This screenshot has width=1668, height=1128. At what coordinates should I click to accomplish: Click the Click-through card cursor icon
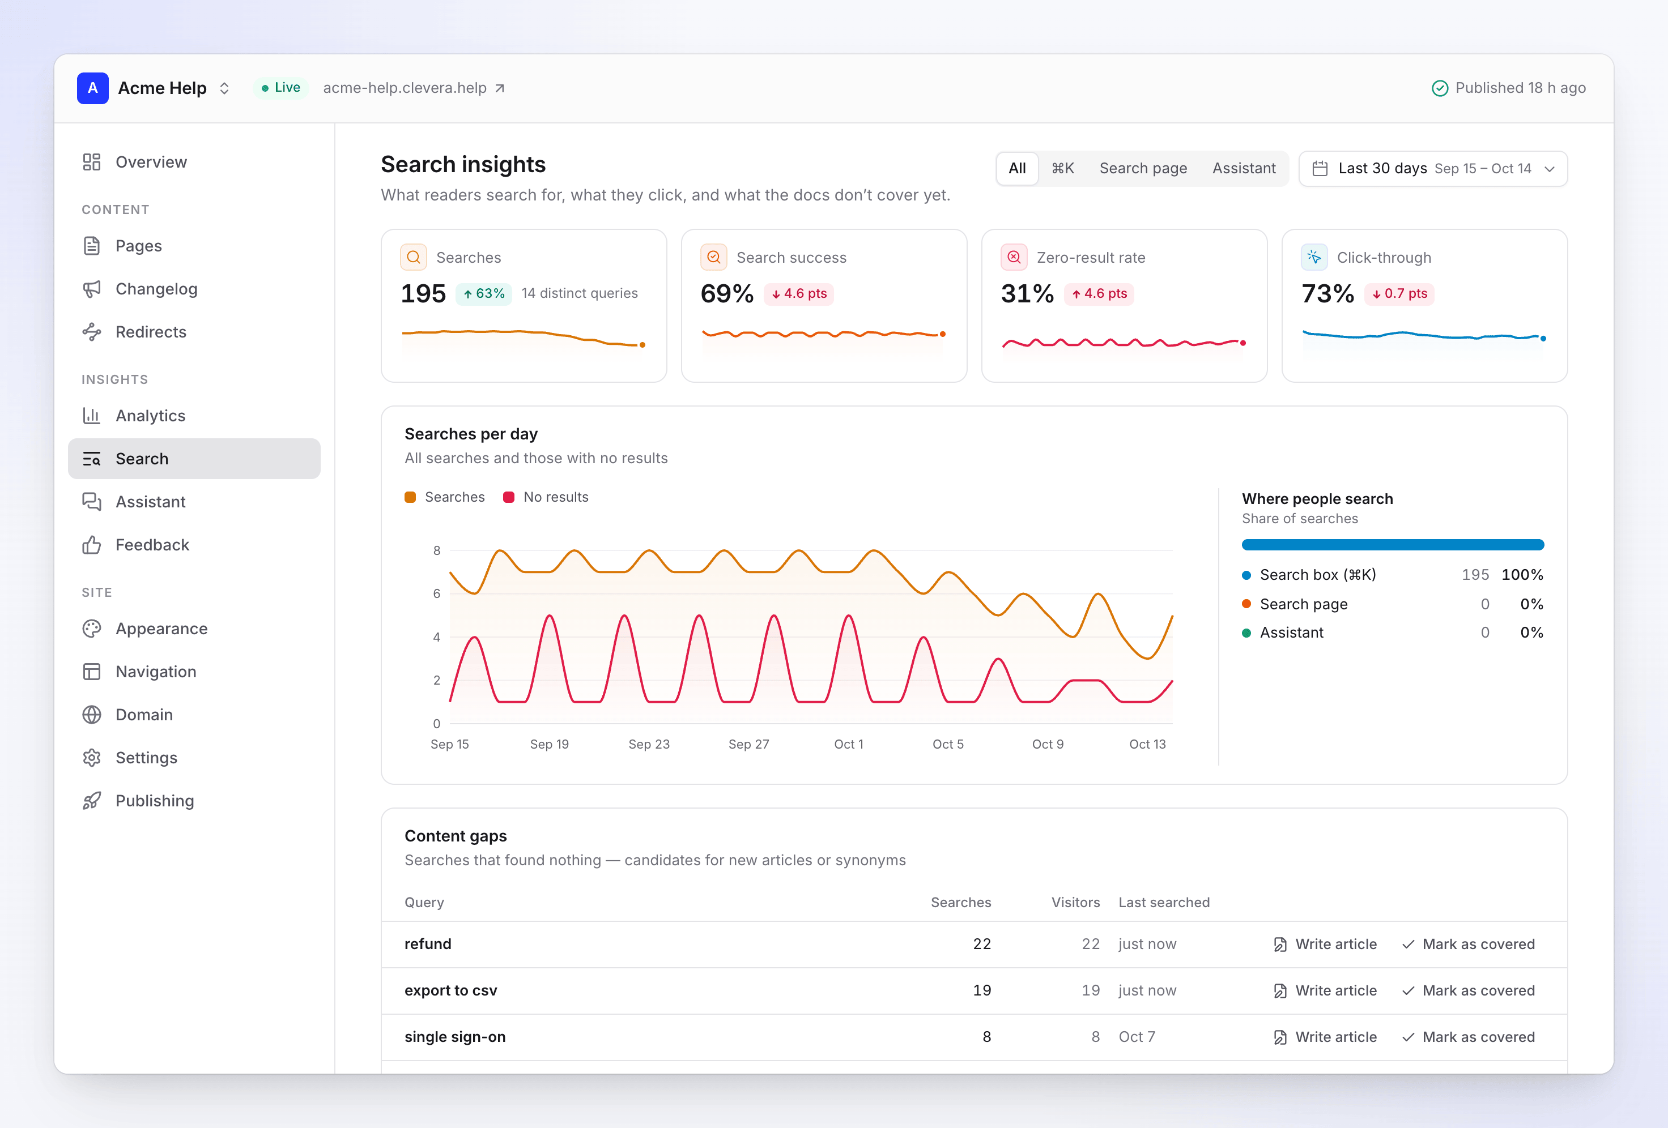(1314, 258)
